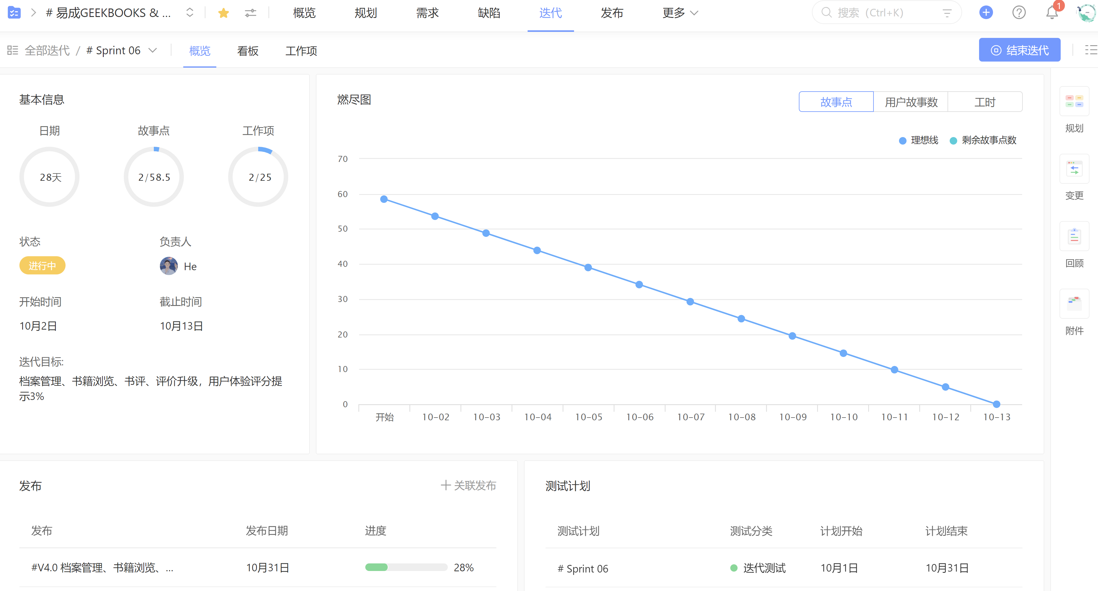Viewport: 1098px width, 591px height.
Task: Open the 回顾 sidebar panel icon
Action: click(x=1074, y=237)
